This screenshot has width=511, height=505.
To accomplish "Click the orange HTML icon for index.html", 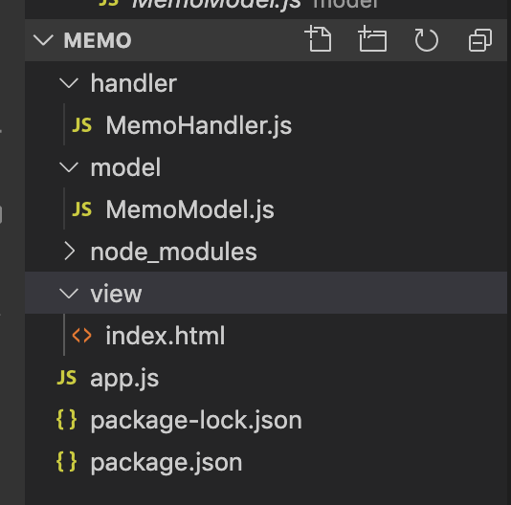I will pyautogui.click(x=81, y=336).
